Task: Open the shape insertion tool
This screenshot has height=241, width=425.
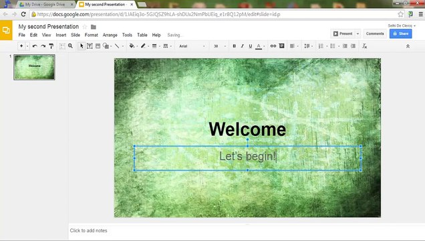Action: 106,46
